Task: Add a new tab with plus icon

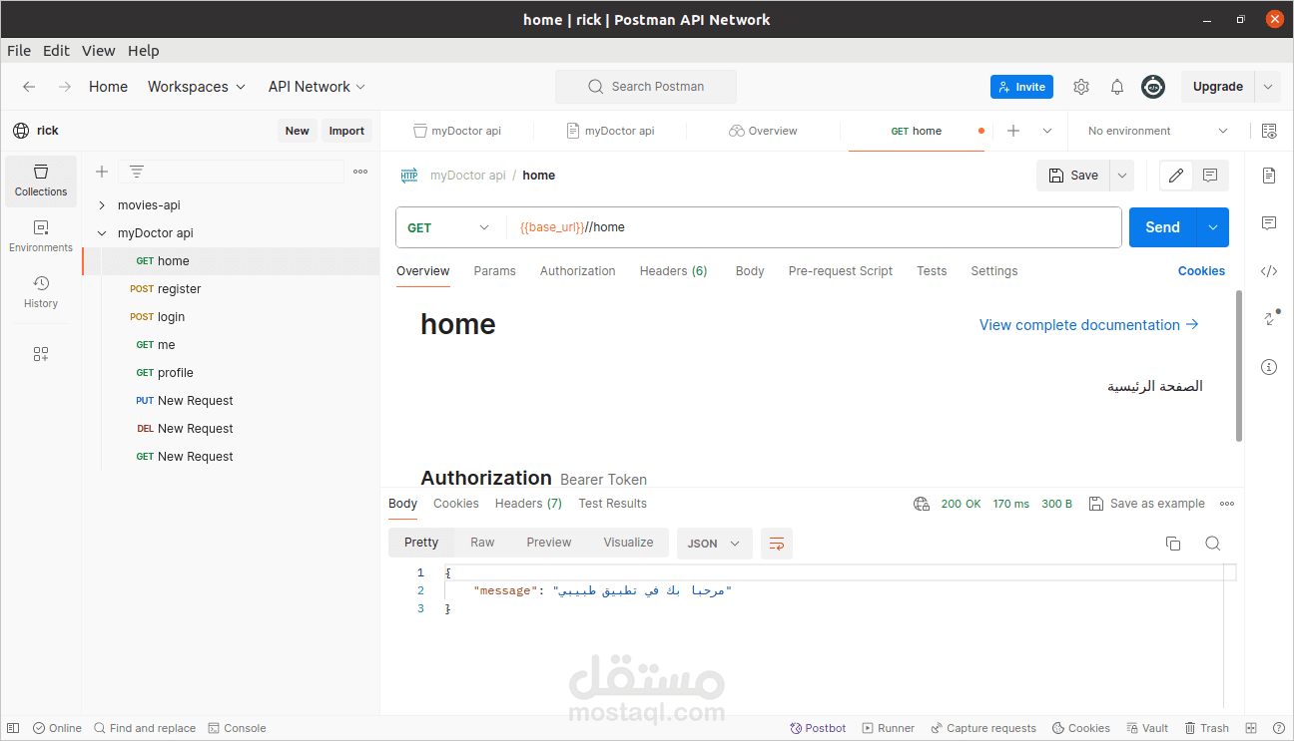Action: point(1013,131)
